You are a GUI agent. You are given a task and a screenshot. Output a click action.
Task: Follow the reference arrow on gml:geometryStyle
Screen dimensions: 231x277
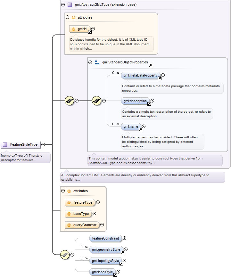(x=122, y=252)
